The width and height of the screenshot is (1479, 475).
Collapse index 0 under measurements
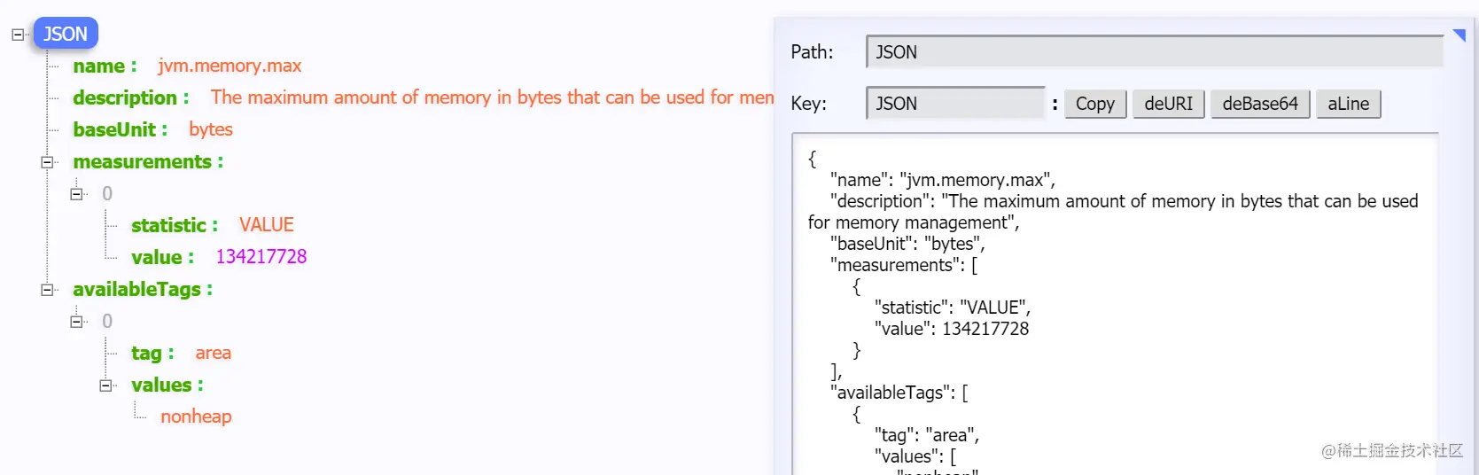[76, 194]
